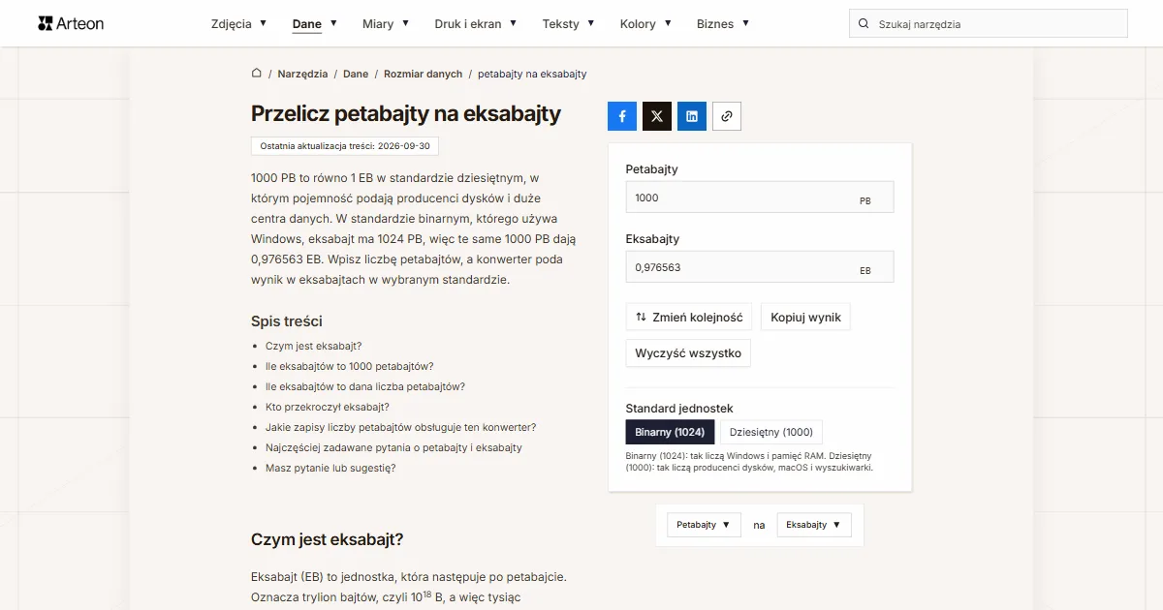Jump to Ile eksabajtów to 1000 petabajtów?
The width and height of the screenshot is (1163, 610).
(x=349, y=366)
